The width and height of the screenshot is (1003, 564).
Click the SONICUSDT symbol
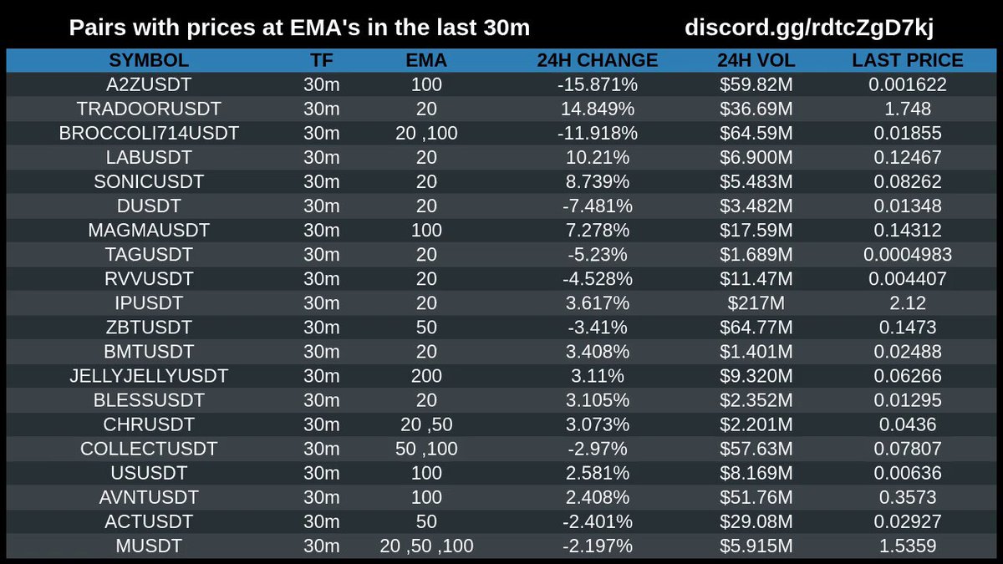point(149,181)
